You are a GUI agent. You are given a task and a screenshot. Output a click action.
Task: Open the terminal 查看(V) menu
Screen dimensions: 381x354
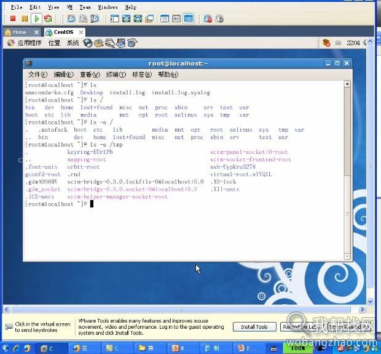pos(90,74)
